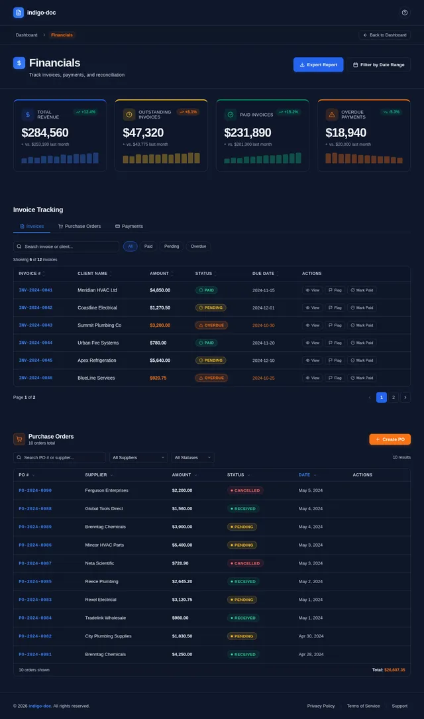Click the Purchase Orders cart icon
424x719 pixels.
(19, 439)
